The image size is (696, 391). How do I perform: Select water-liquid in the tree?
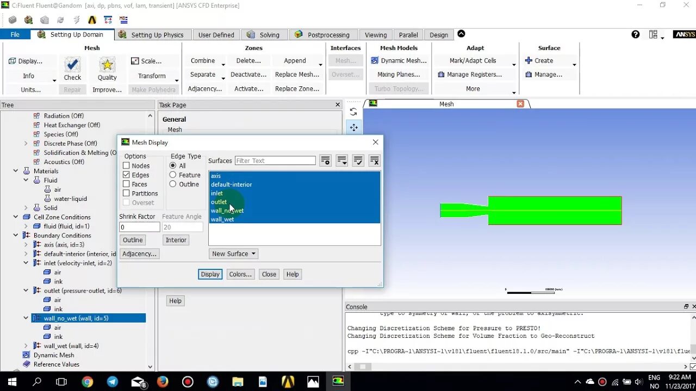(70, 199)
